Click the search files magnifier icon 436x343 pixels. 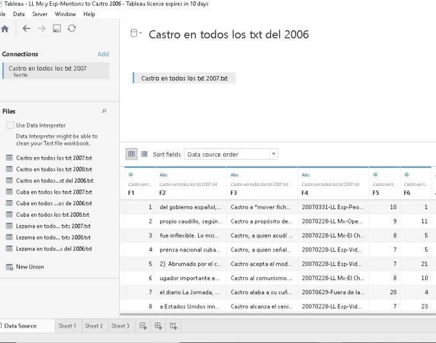(104, 111)
